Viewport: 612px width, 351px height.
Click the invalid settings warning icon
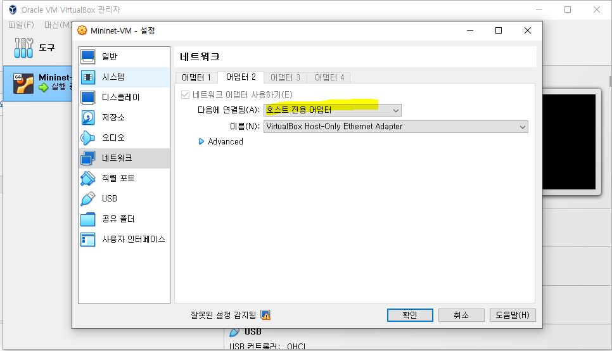coord(265,315)
